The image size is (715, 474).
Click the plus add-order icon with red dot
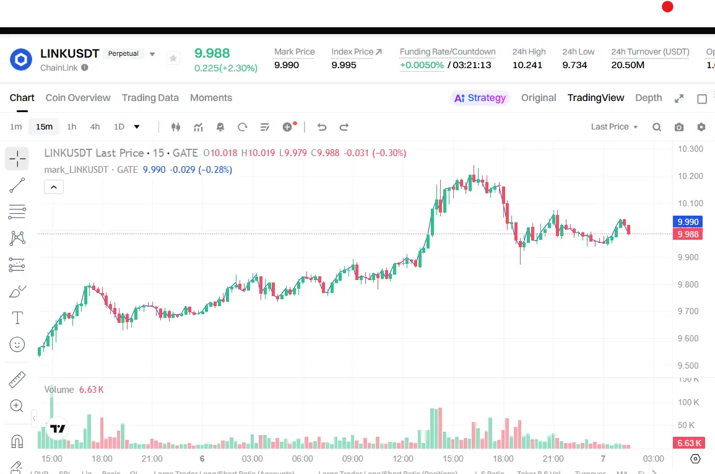[288, 127]
